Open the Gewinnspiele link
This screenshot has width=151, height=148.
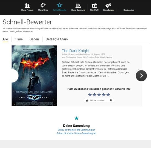(129, 10)
